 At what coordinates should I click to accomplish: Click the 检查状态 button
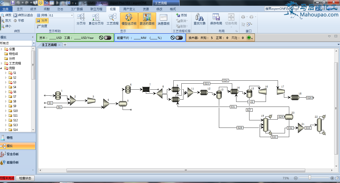(x=25, y=178)
